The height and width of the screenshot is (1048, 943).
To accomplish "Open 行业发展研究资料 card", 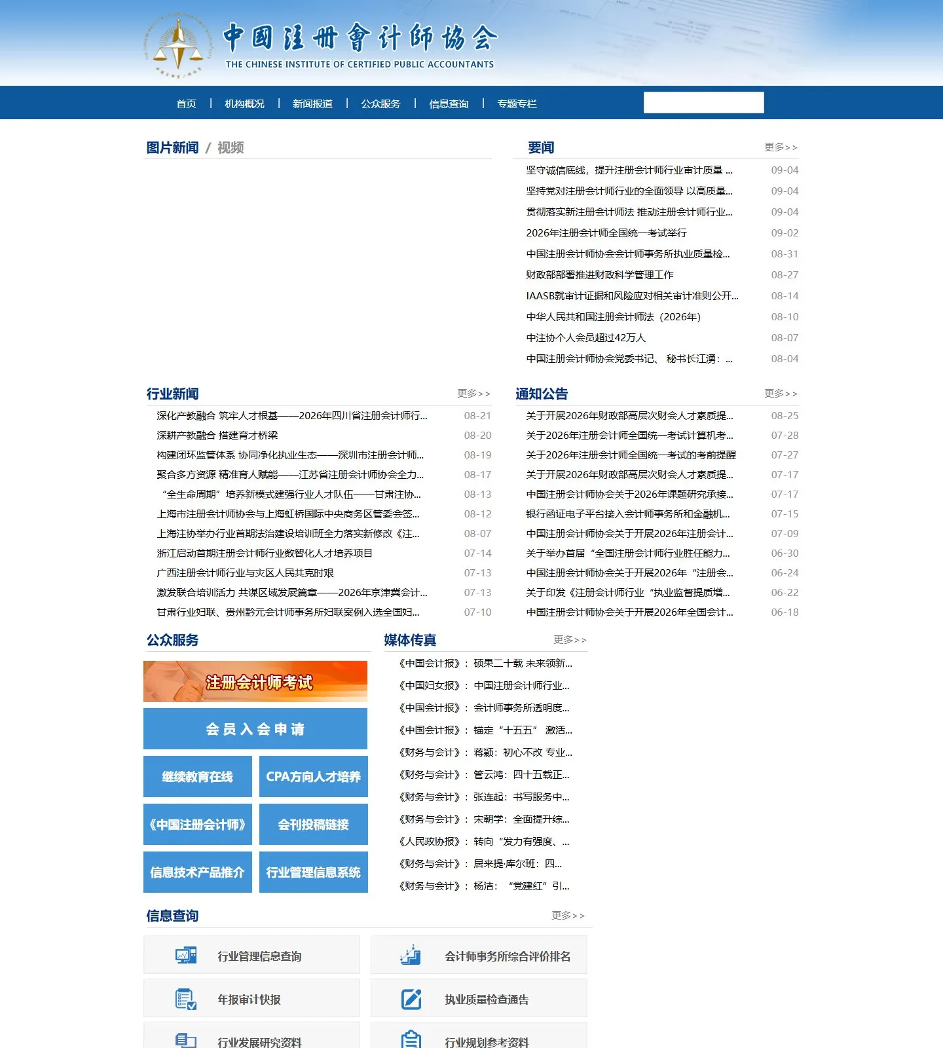I will pyautogui.click(x=251, y=1036).
